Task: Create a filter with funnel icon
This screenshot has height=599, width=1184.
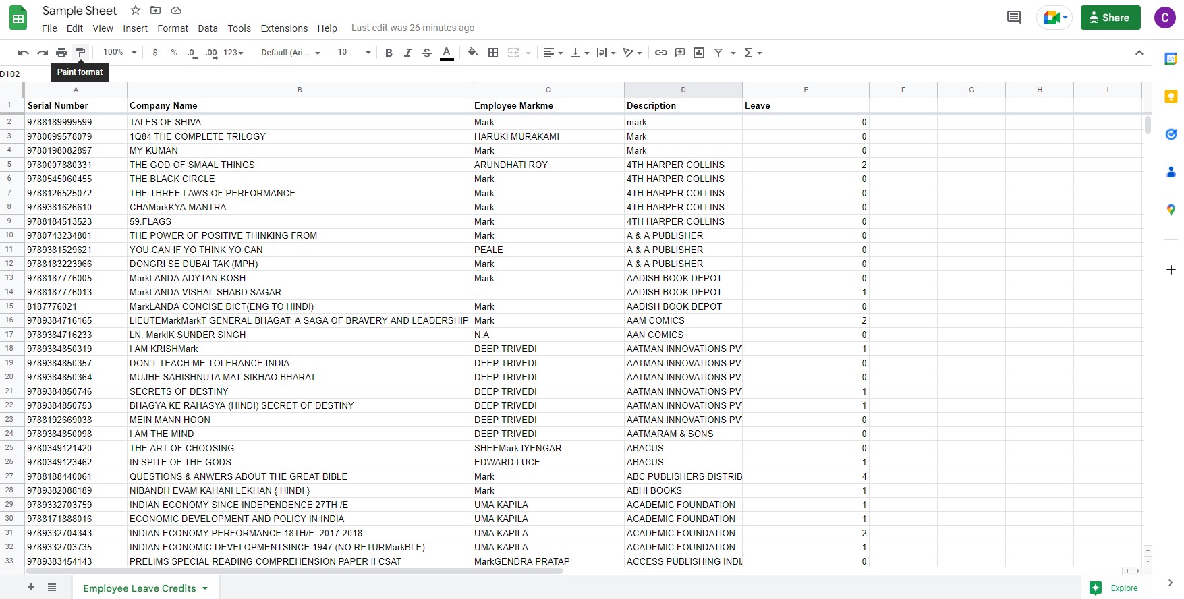Action: (x=718, y=53)
